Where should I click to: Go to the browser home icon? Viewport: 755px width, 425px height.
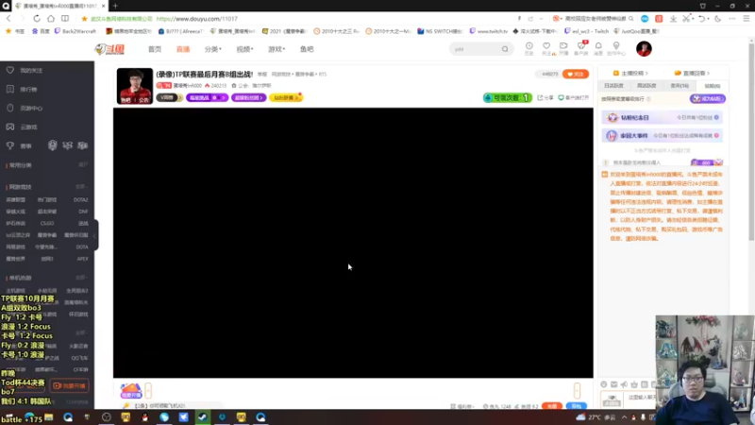(51, 19)
